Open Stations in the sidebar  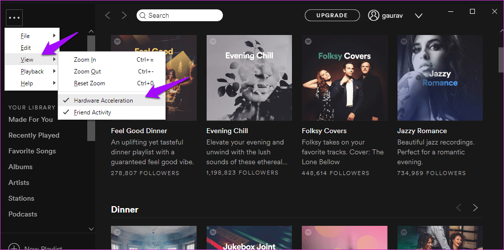click(21, 198)
